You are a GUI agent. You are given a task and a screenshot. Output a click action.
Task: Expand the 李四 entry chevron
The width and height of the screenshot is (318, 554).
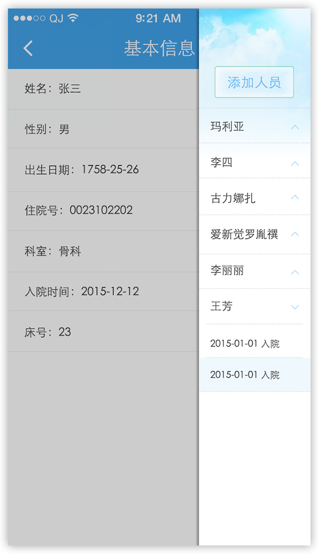[295, 164]
